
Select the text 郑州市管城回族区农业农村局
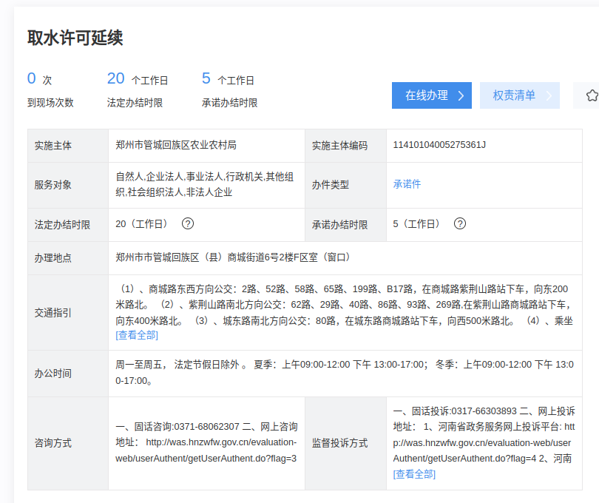click(x=176, y=145)
